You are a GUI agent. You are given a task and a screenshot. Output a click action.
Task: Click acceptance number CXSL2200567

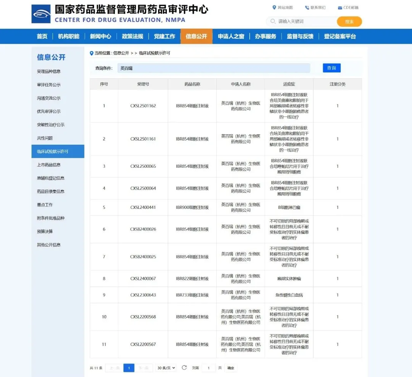click(x=143, y=344)
